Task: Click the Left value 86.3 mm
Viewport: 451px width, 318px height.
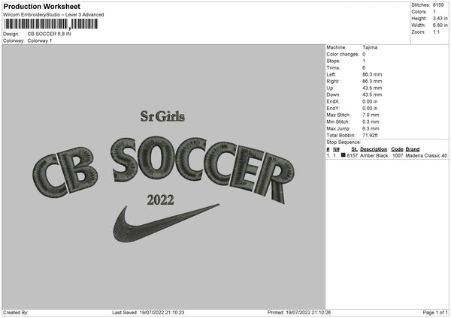Action: [x=372, y=74]
